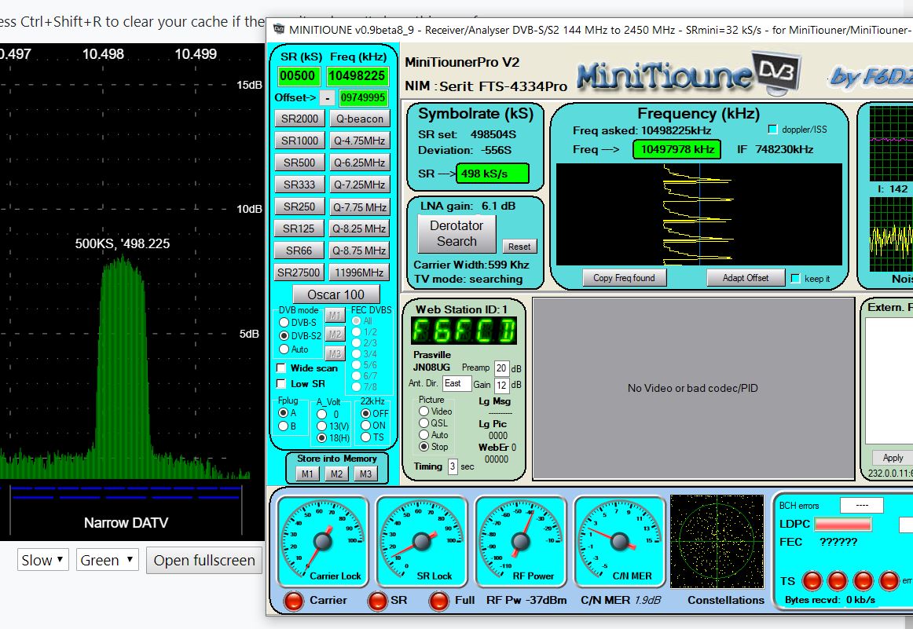Set A_Volt to 18(H)
Viewport: 913px width, 629px height.
pyautogui.click(x=321, y=437)
